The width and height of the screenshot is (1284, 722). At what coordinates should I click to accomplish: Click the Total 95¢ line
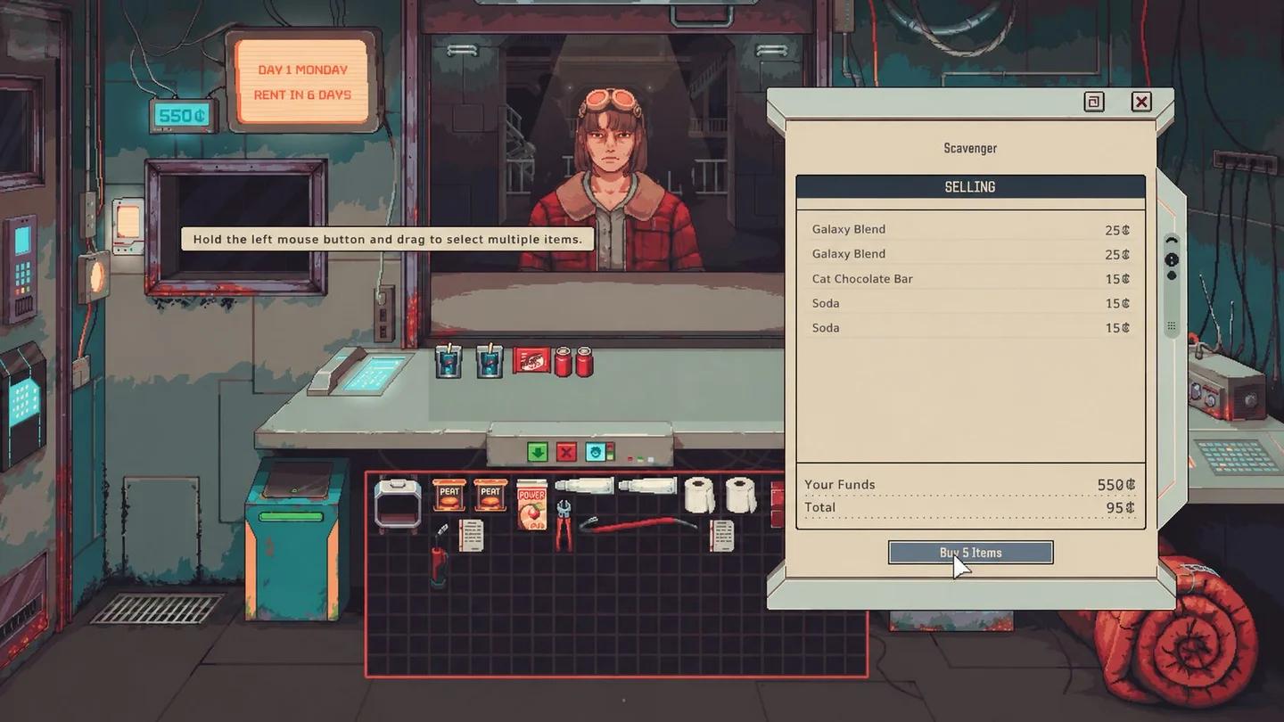[x=970, y=508]
